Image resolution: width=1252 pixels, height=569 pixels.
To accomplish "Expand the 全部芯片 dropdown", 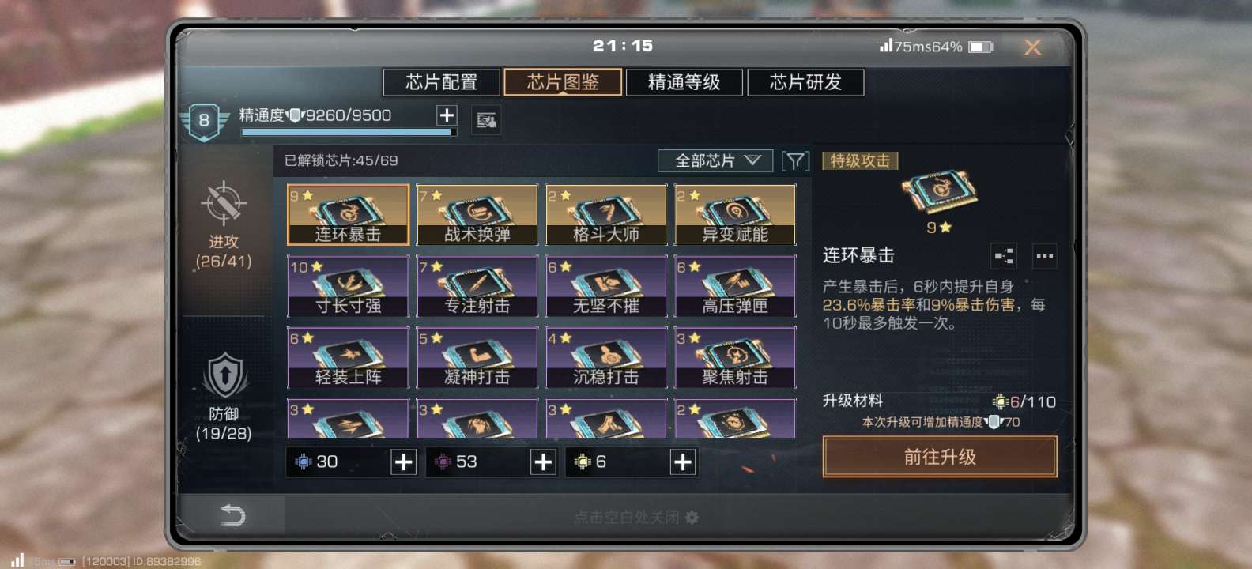I will tap(715, 161).
